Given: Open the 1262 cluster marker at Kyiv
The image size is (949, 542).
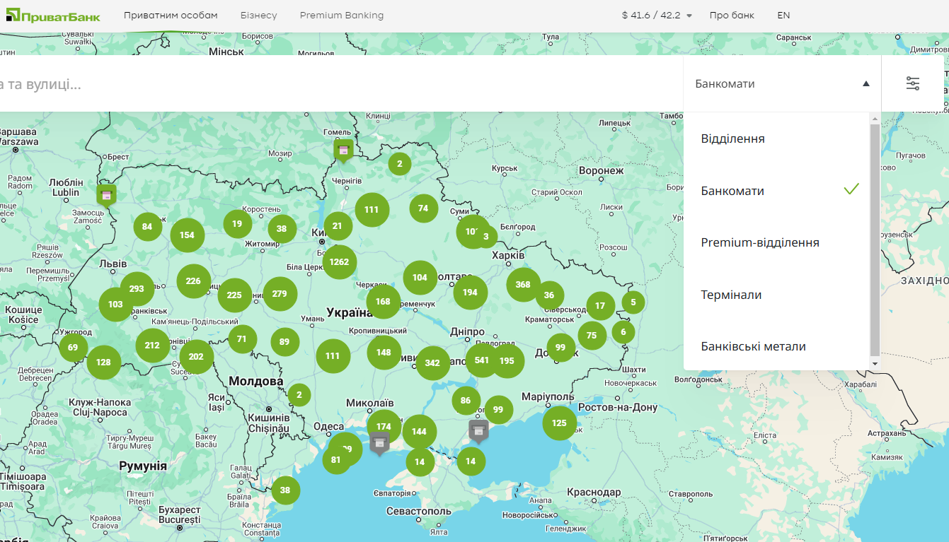Looking at the screenshot, I should coord(339,262).
